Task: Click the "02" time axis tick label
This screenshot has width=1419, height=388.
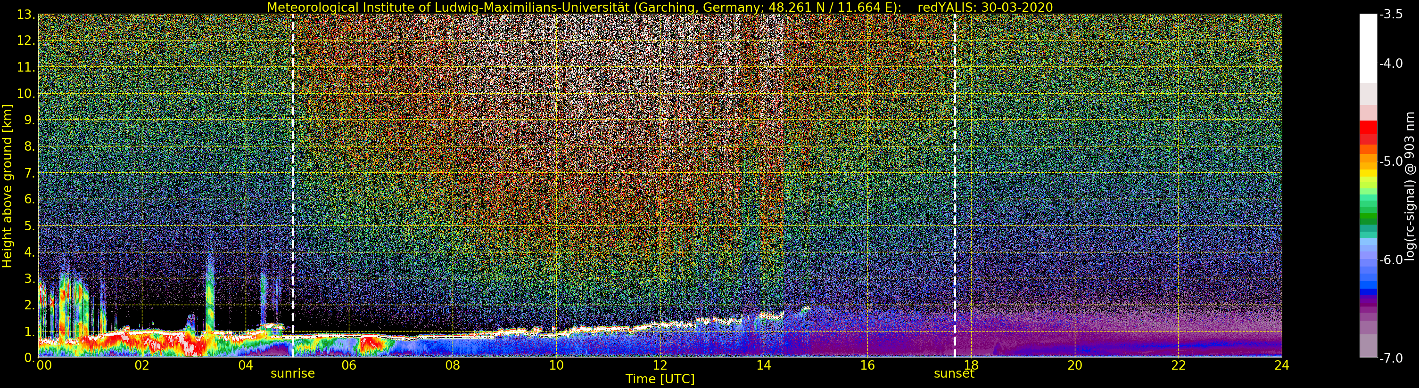Action: [x=141, y=365]
